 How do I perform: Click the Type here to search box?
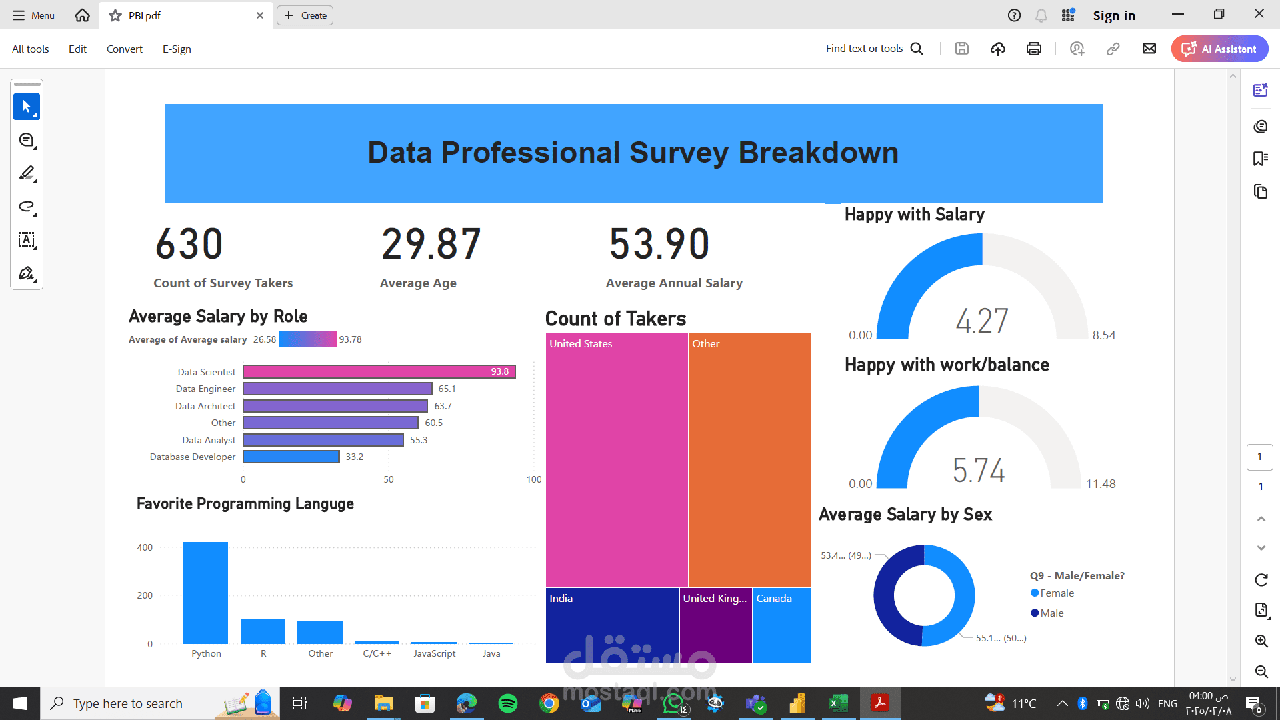pyautogui.click(x=160, y=703)
